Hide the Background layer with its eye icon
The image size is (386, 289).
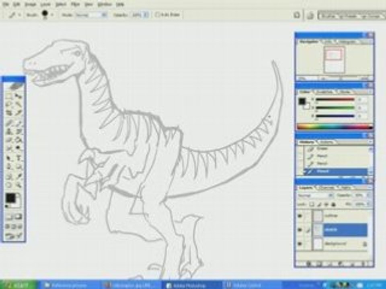click(x=300, y=244)
